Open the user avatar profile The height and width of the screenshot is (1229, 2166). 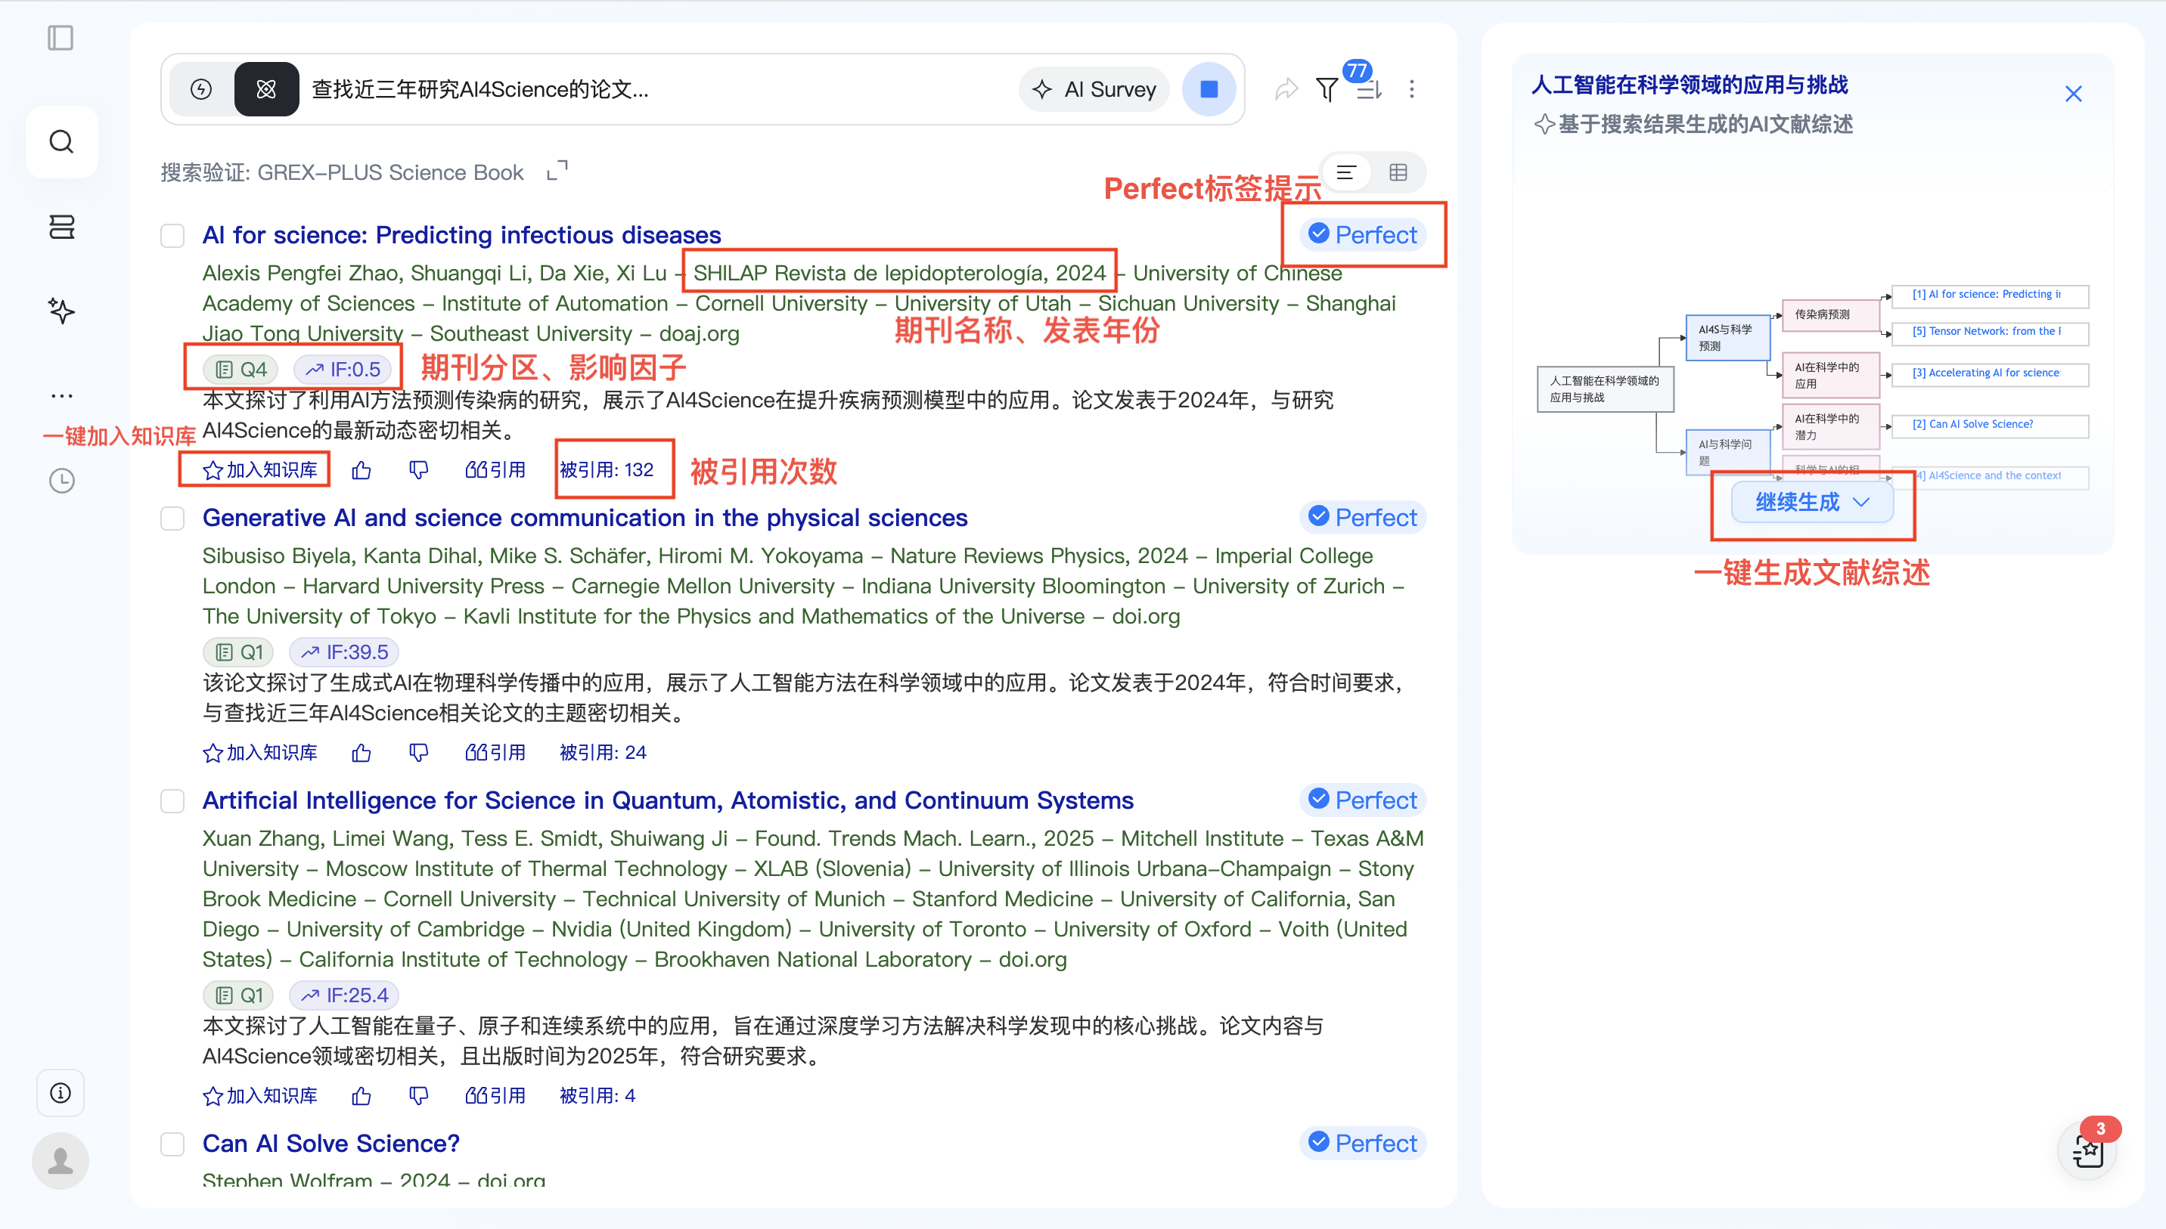click(61, 1161)
